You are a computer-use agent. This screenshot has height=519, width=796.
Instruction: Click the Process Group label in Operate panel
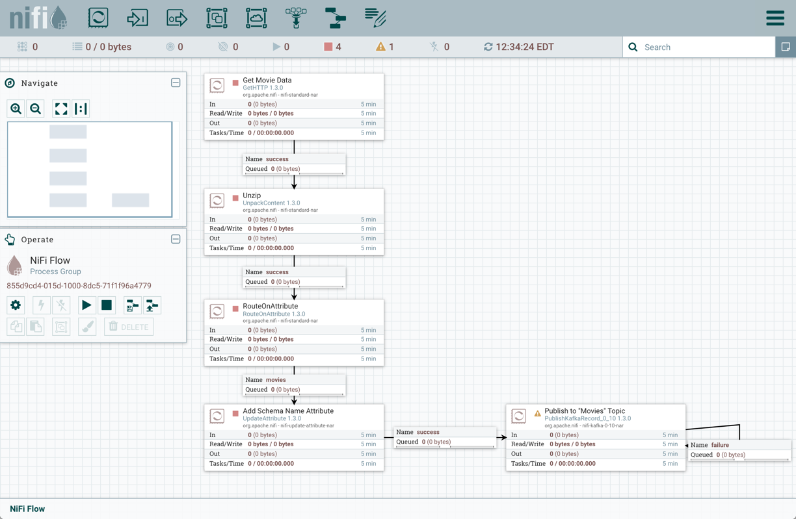57,272
